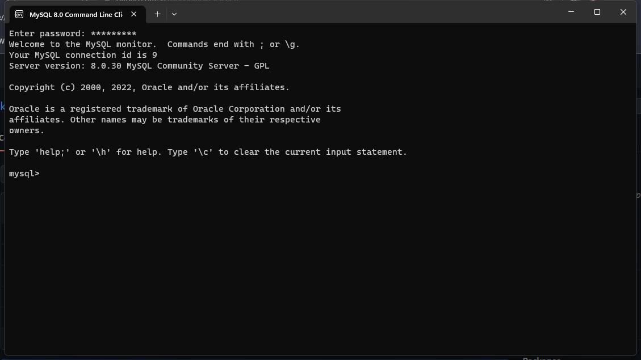Open a new tab with the plus icon

(x=157, y=14)
